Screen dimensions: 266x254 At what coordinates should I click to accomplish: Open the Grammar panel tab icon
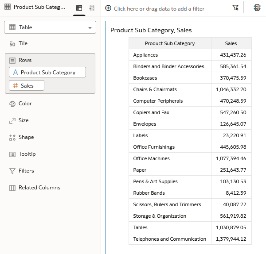click(79, 8)
